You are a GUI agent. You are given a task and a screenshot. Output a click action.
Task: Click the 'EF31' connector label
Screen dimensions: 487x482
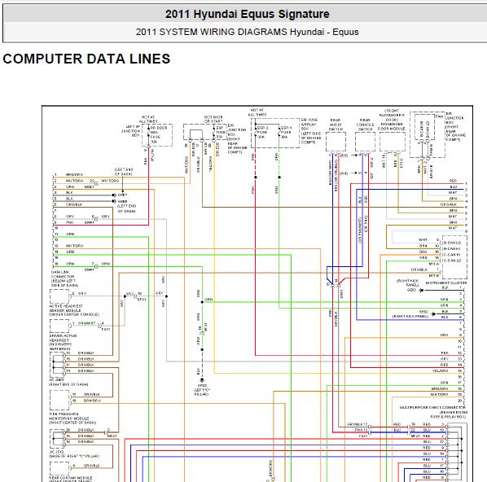point(142,300)
